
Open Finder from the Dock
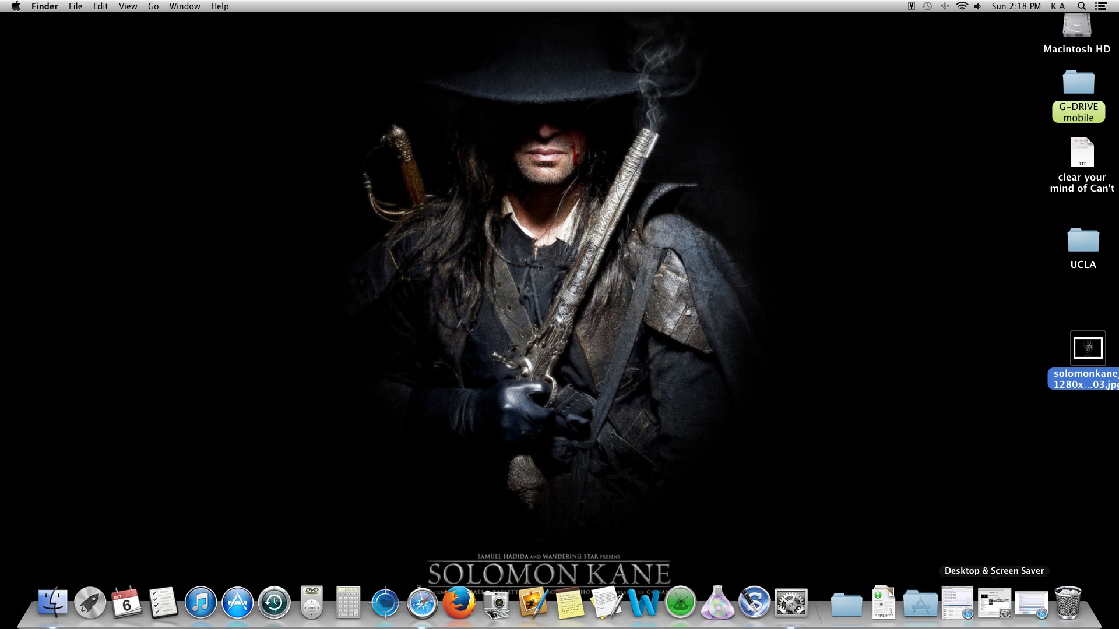point(52,602)
